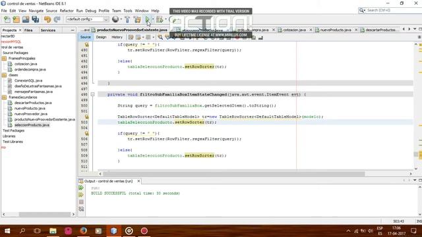Click the New Project toolbar icon
Screen dimensions: 422x237
click(16, 19)
